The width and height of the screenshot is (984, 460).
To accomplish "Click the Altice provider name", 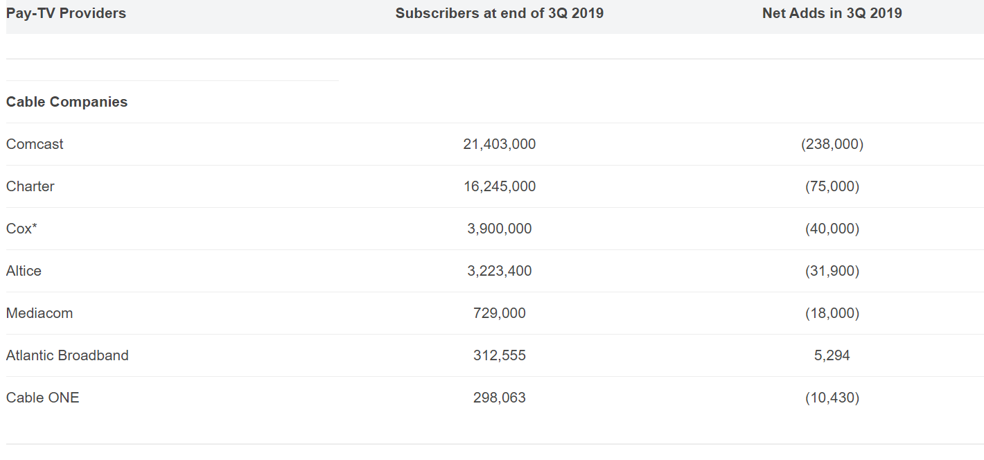I will point(24,271).
